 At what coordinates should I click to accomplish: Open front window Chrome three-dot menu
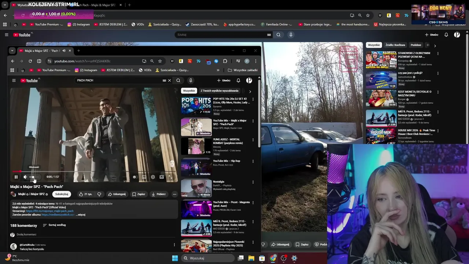tap(256, 61)
